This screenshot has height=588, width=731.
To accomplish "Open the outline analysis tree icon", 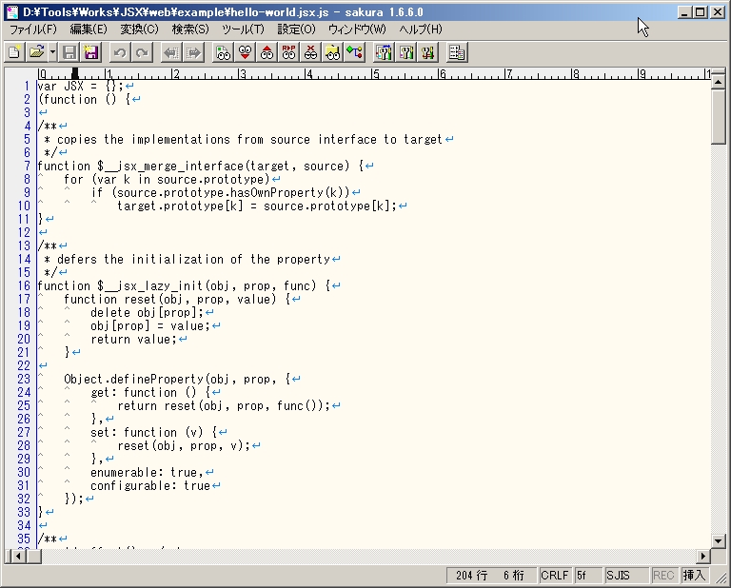I will (x=354, y=52).
